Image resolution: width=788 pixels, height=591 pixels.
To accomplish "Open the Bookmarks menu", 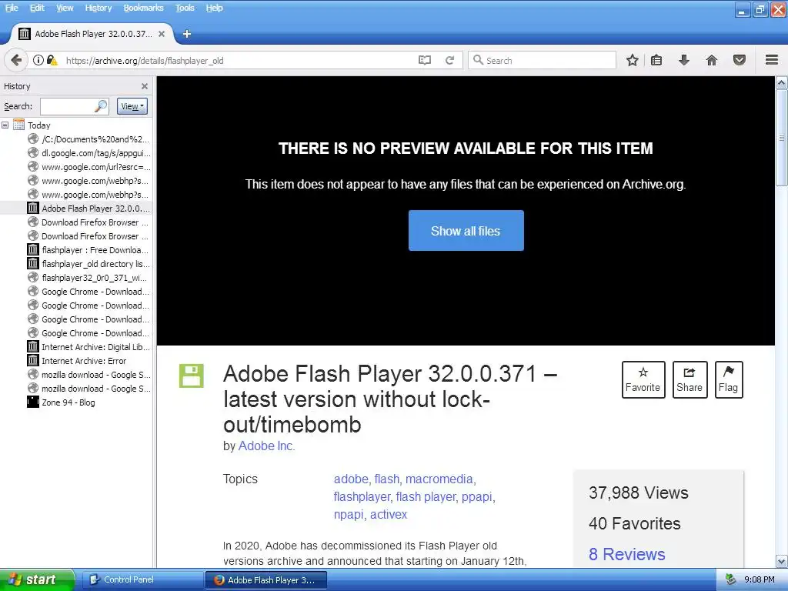I will click(x=143, y=8).
